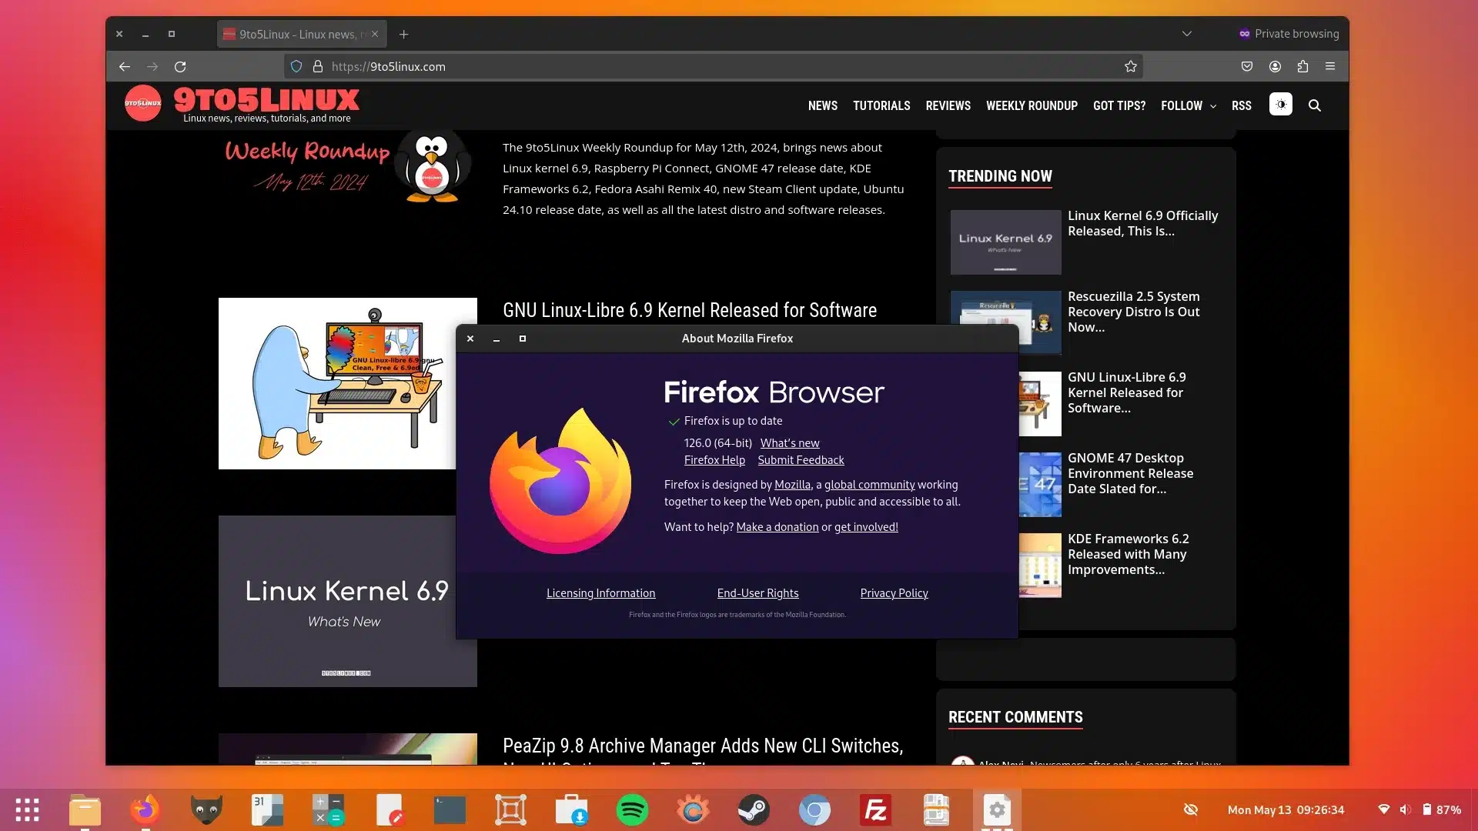
Task: Open the list all tabs chevron
Action: point(1187,34)
